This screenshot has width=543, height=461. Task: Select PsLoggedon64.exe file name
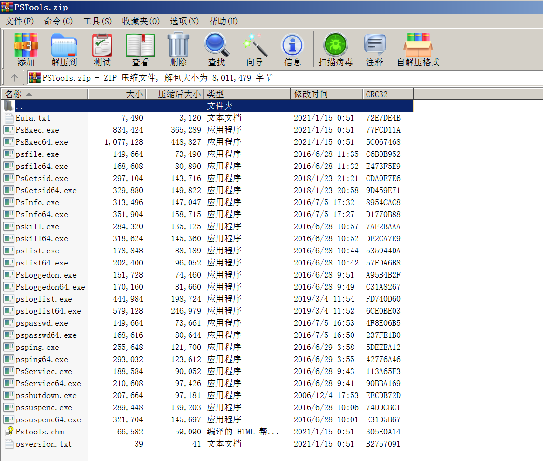pos(50,287)
